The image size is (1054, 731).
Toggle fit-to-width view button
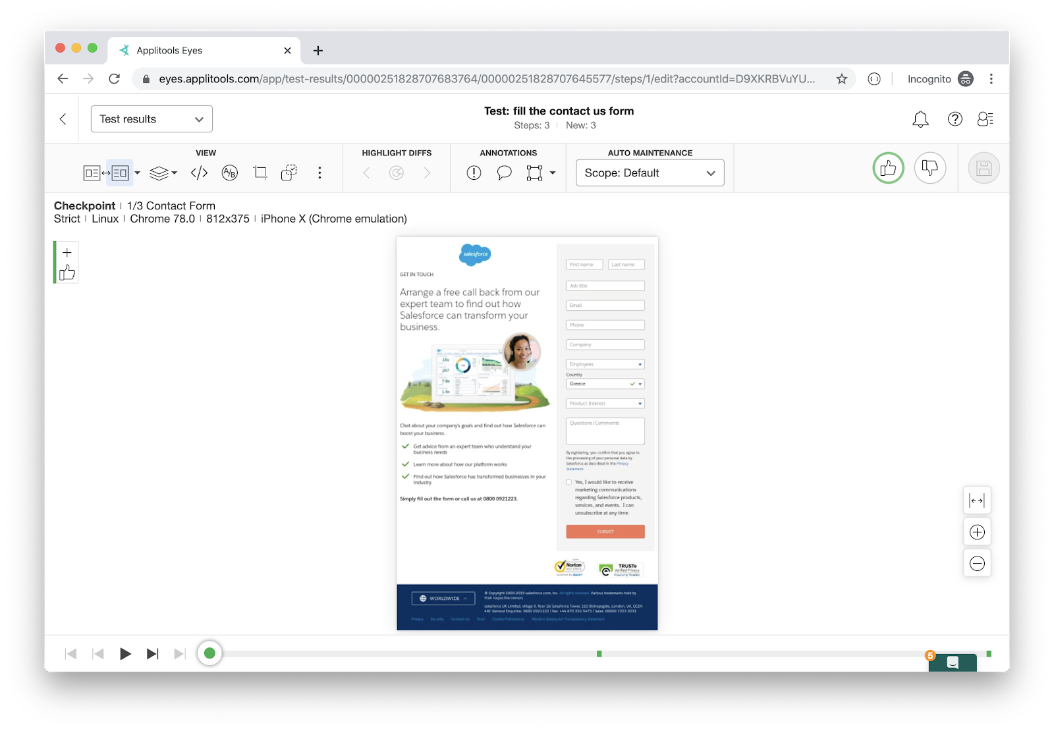pyautogui.click(x=977, y=501)
